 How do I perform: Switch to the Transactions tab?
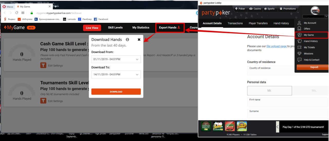click(x=235, y=23)
